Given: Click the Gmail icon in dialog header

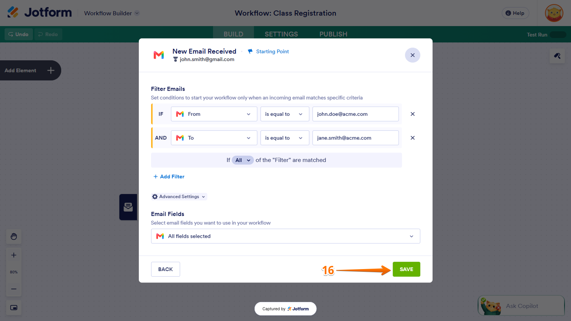Looking at the screenshot, I should click(x=159, y=55).
